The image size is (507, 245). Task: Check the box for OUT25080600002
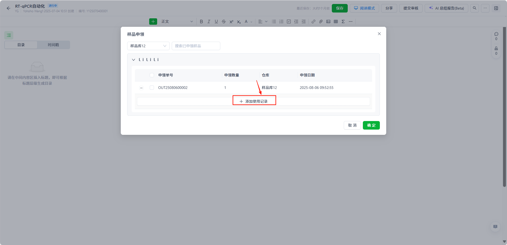pyautogui.click(x=152, y=88)
